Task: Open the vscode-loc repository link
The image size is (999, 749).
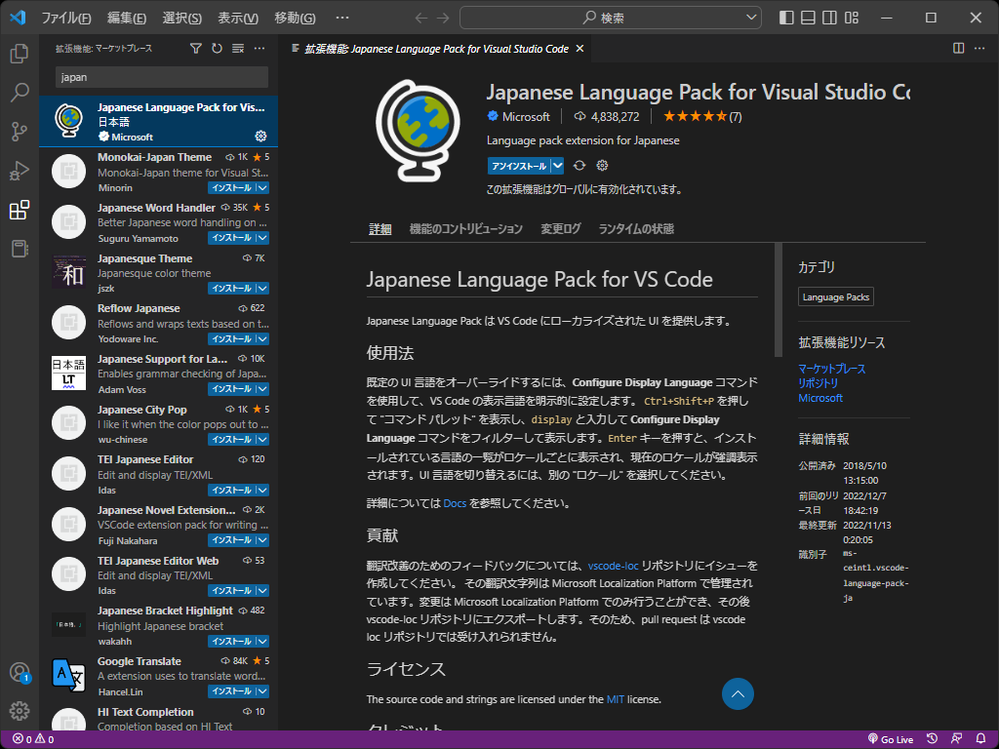Action: [613, 566]
